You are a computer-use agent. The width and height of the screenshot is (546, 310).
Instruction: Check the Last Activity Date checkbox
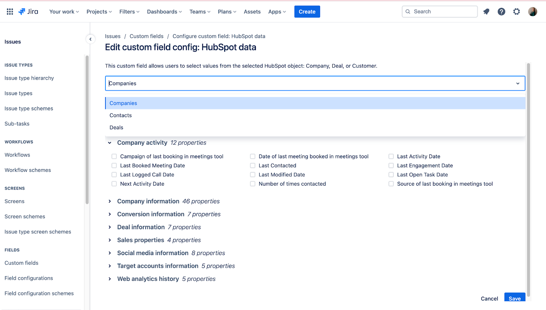pyautogui.click(x=391, y=156)
